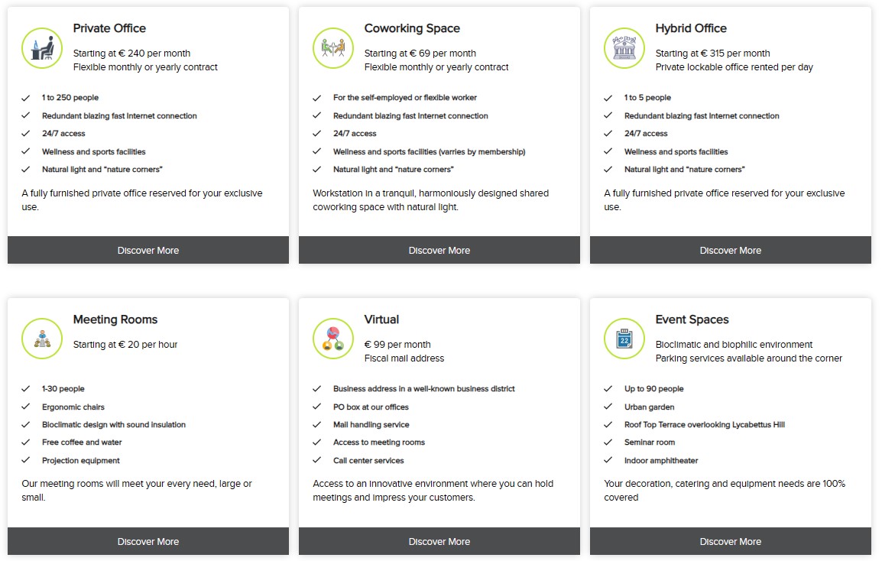Viewport: 882px width, 561px height.
Task: Click the Private Office desk worker icon
Action: 42,48
